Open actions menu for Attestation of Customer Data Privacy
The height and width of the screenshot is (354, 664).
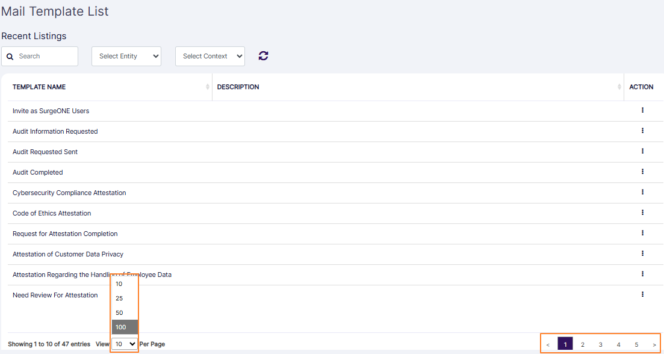click(642, 253)
